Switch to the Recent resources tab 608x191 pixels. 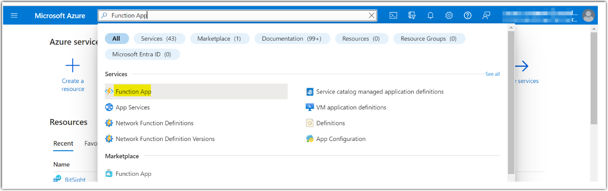[x=63, y=144]
